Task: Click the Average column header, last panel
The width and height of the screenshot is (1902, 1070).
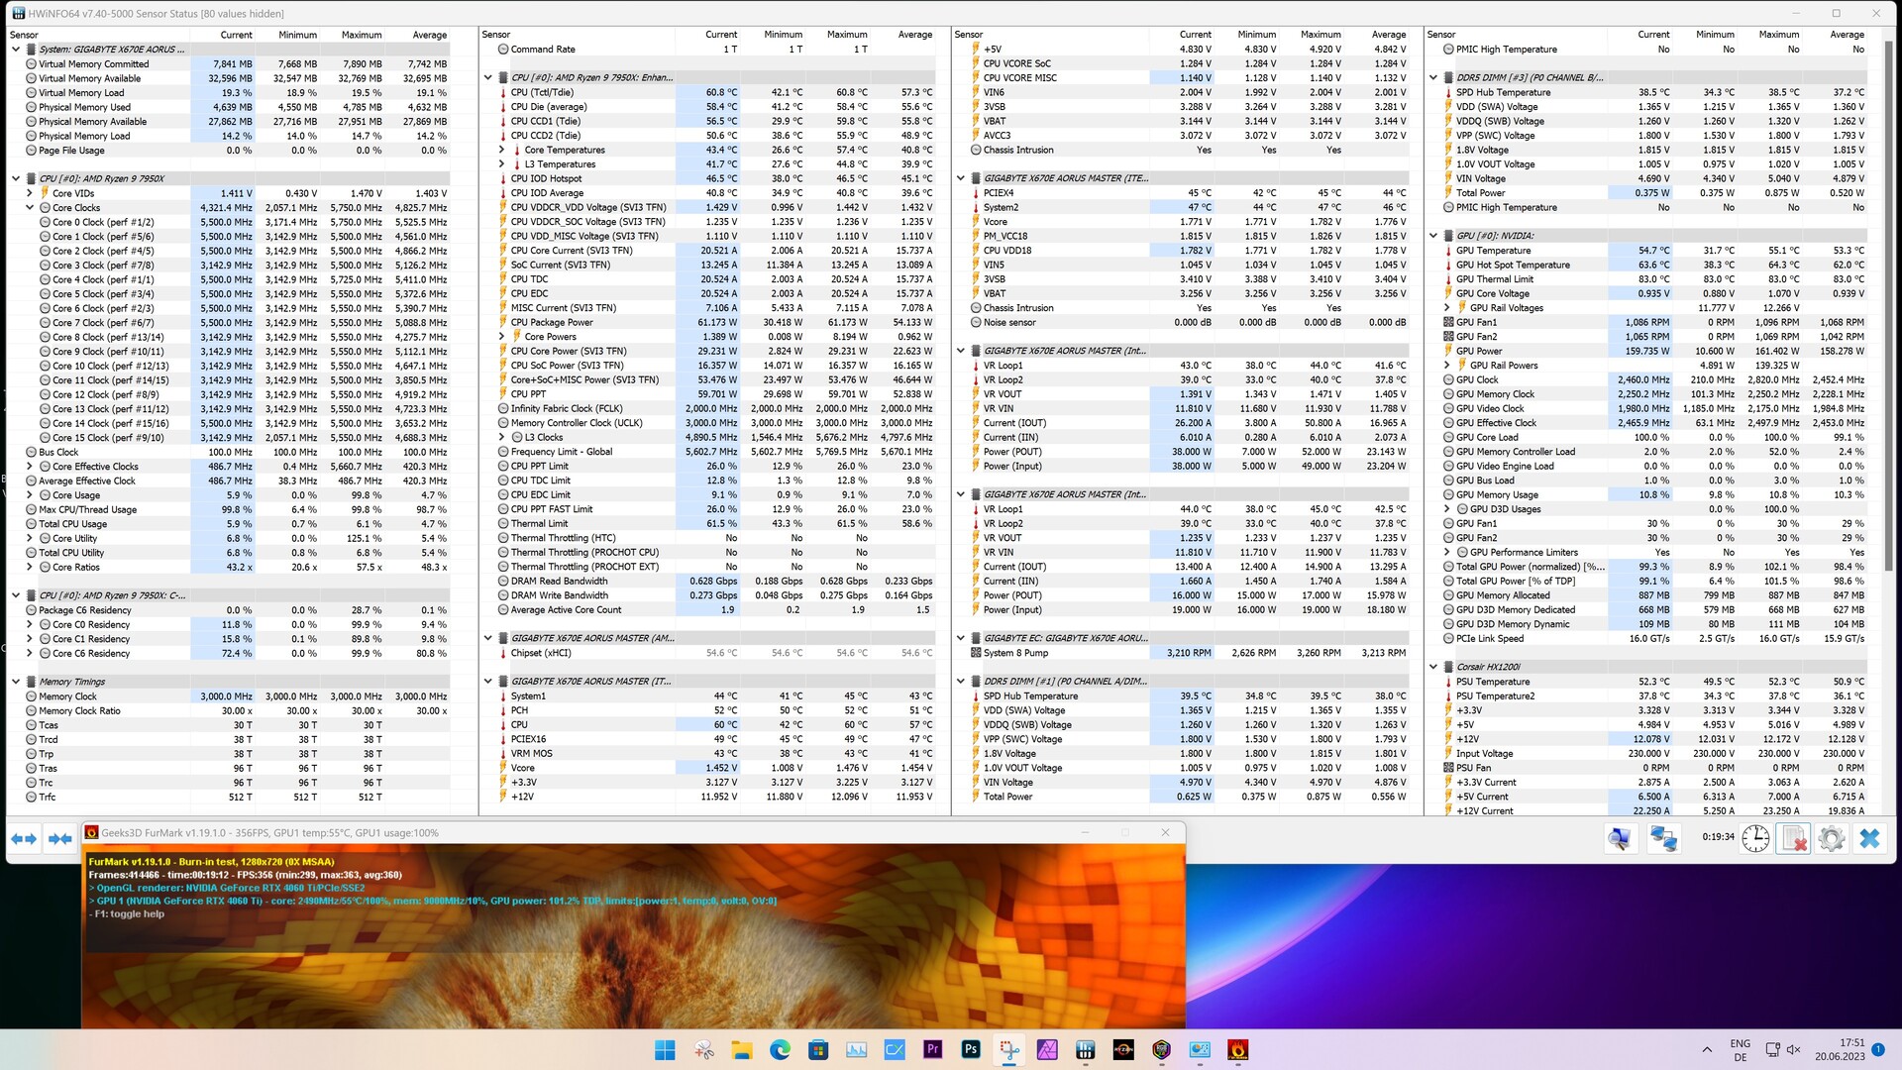Action: [1847, 35]
